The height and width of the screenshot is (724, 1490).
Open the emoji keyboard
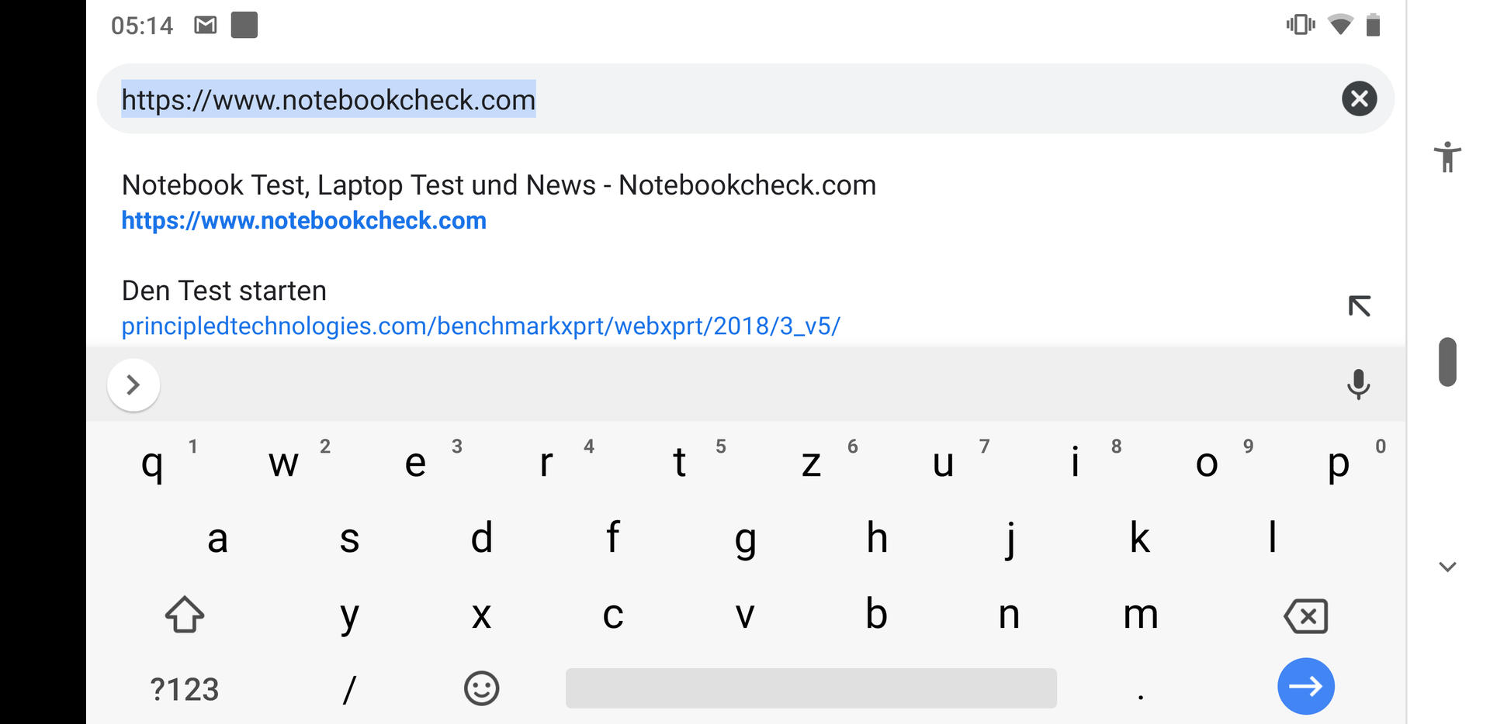pos(481,688)
